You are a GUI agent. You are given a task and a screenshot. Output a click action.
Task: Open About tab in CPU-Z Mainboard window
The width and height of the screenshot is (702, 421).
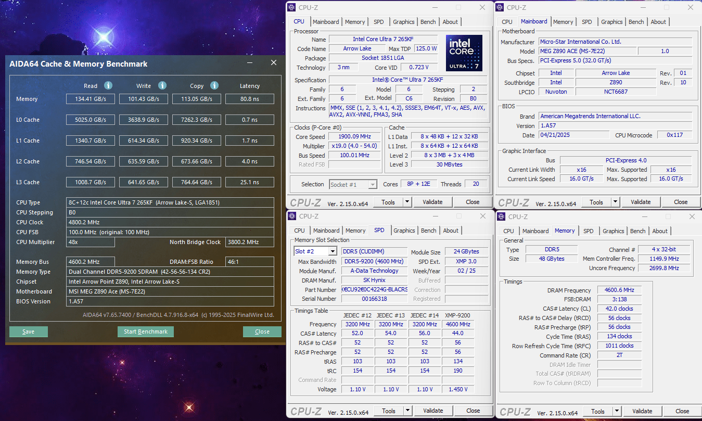tap(658, 22)
